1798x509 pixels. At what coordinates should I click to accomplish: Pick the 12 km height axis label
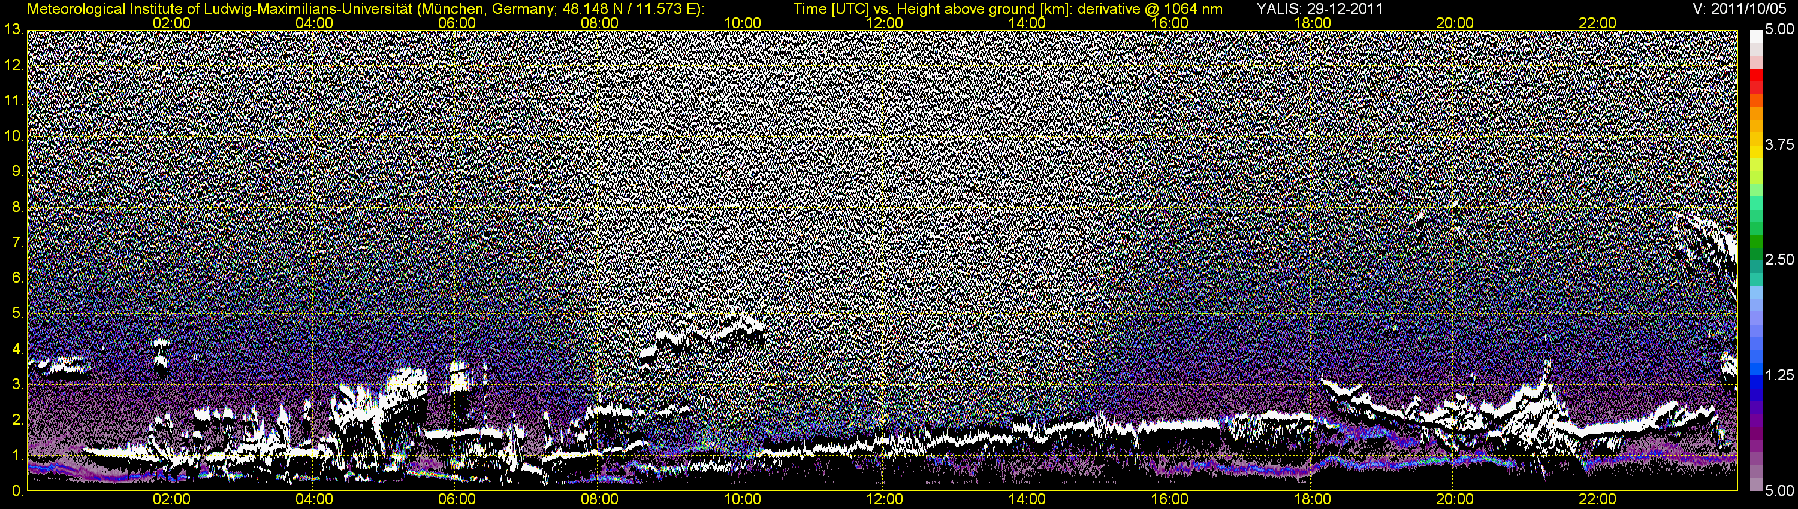tap(13, 65)
